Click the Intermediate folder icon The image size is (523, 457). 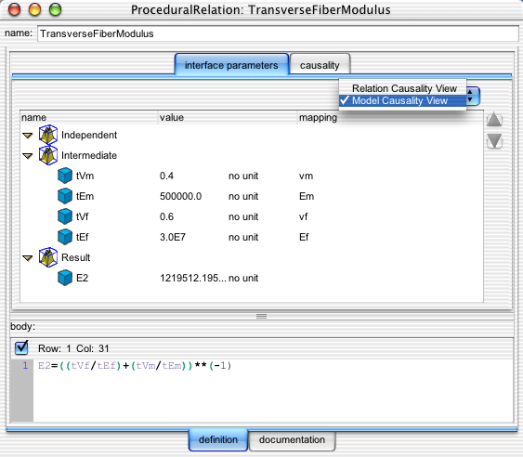point(48,155)
